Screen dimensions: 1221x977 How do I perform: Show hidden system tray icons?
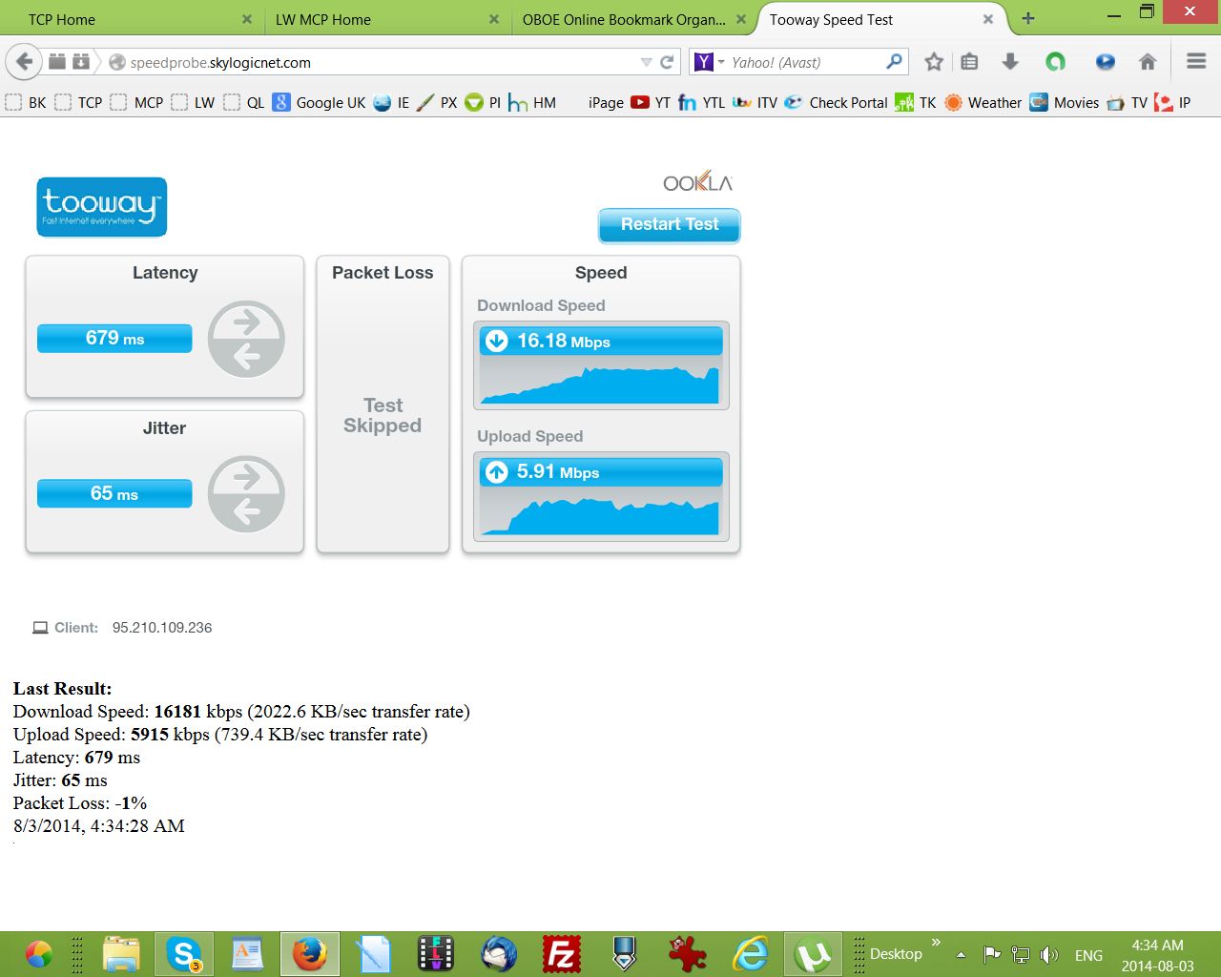pos(961,955)
